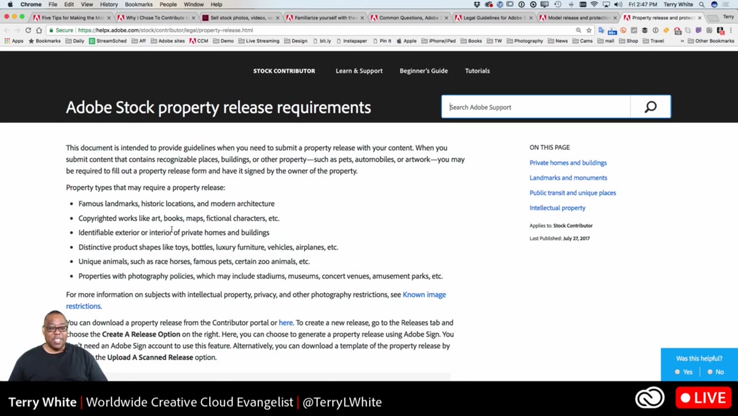Open the CCM bookmark
The width and height of the screenshot is (738, 416).
click(x=199, y=41)
